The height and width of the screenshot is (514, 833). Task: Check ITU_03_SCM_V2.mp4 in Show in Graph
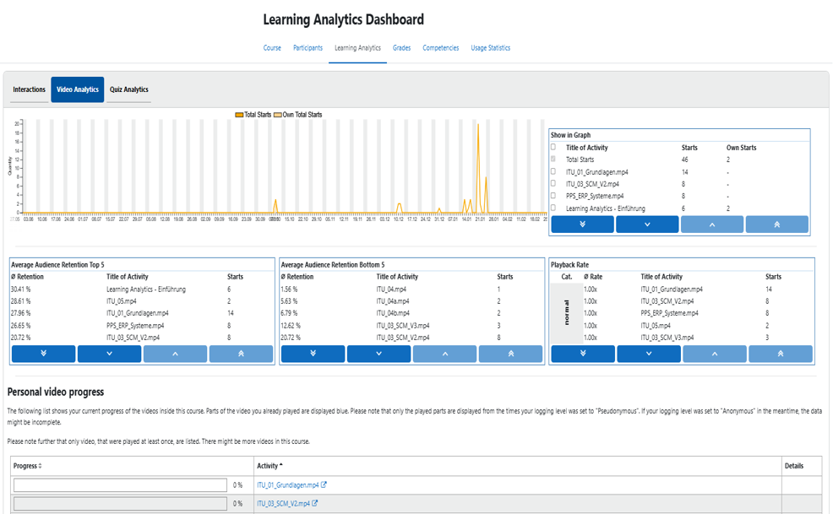tap(553, 183)
